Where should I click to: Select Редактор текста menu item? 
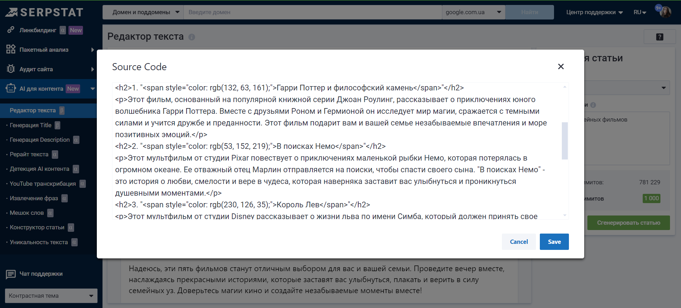pyautogui.click(x=48, y=110)
